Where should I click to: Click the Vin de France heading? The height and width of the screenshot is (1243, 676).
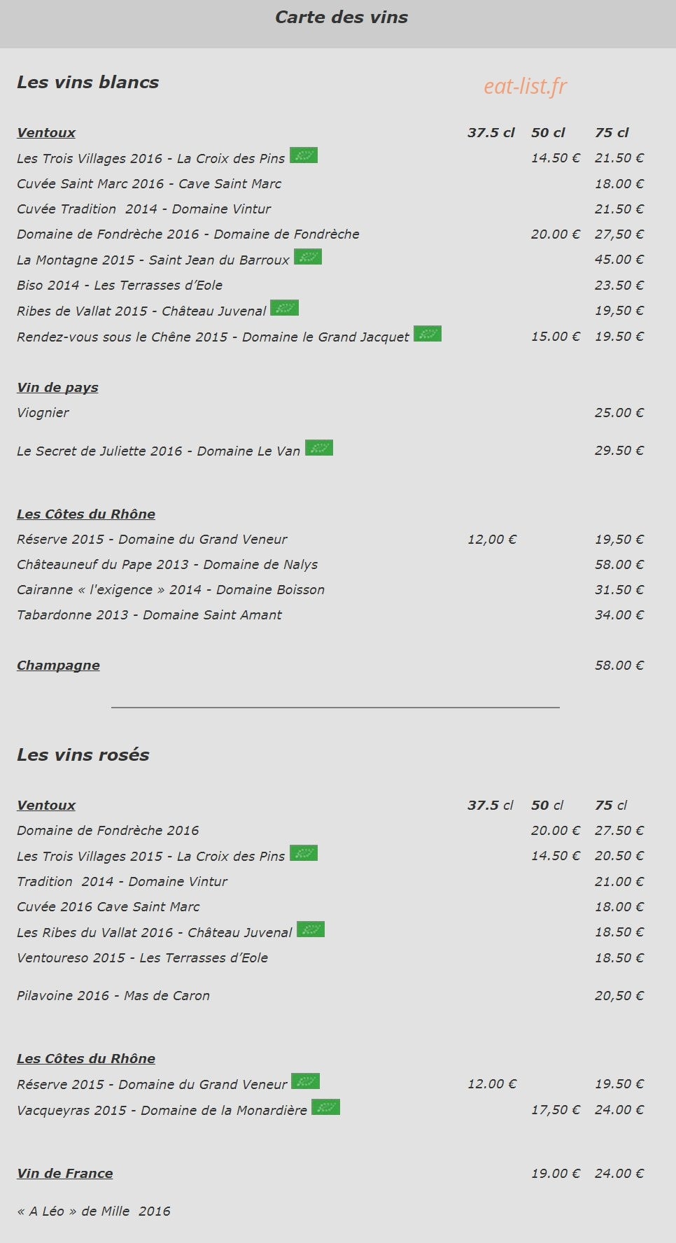65,1174
